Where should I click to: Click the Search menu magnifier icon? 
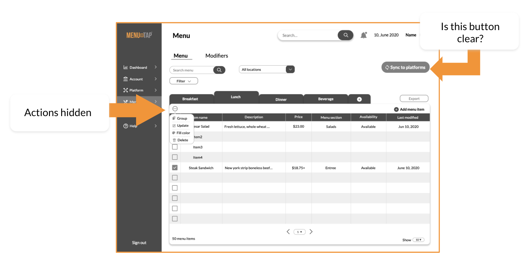(x=219, y=70)
